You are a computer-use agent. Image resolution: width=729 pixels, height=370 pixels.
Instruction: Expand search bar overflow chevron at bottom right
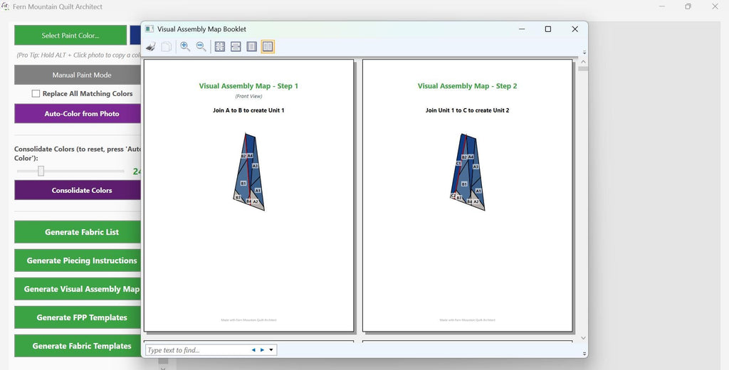(x=584, y=354)
